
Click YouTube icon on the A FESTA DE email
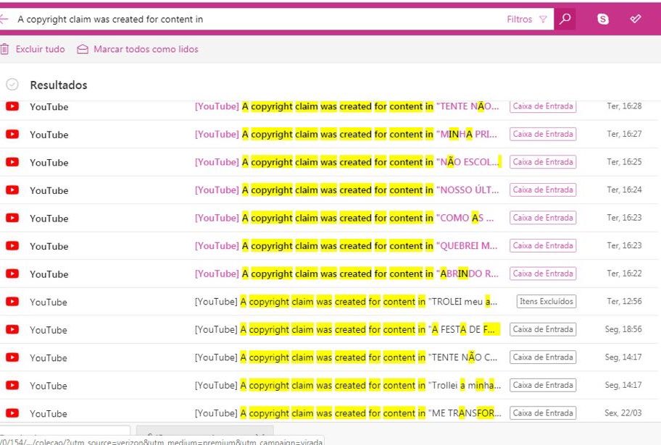click(x=12, y=329)
